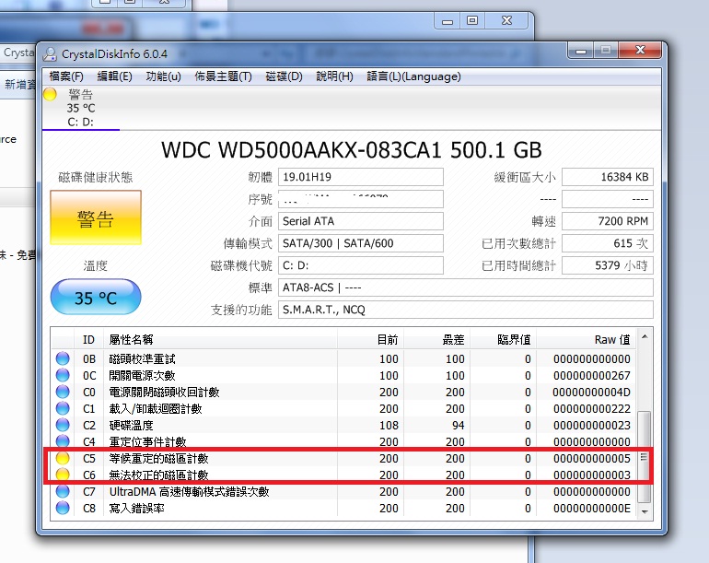Open the 佈景主題(T) menu
The width and height of the screenshot is (709, 563).
(223, 76)
